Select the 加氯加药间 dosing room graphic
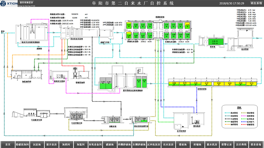Viewport: 264px width, 148px height. (x=23, y=75)
